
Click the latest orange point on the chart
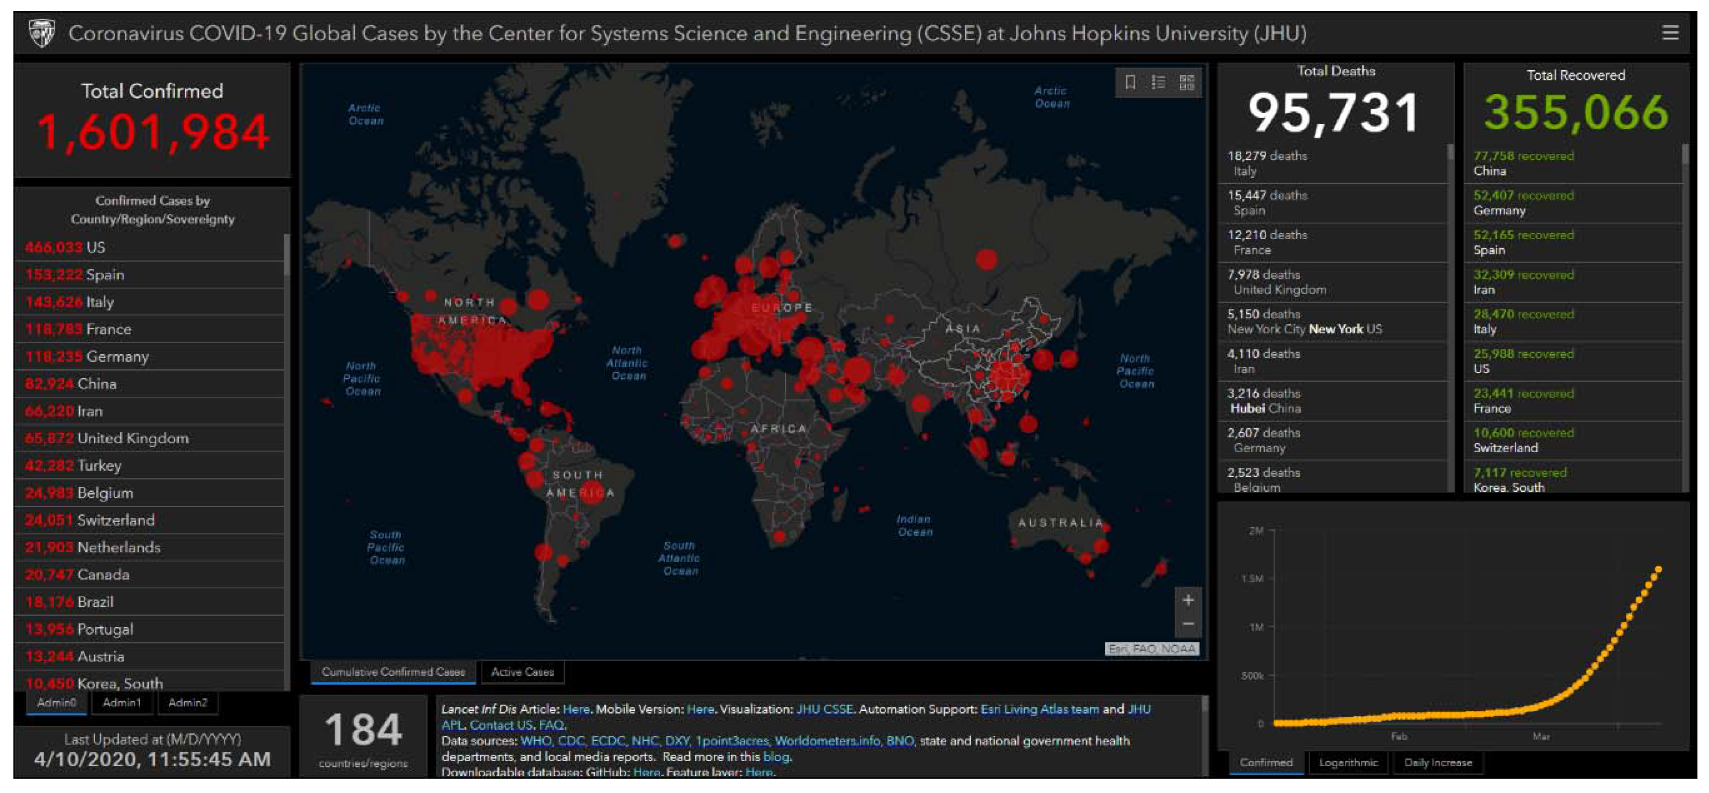1659,569
